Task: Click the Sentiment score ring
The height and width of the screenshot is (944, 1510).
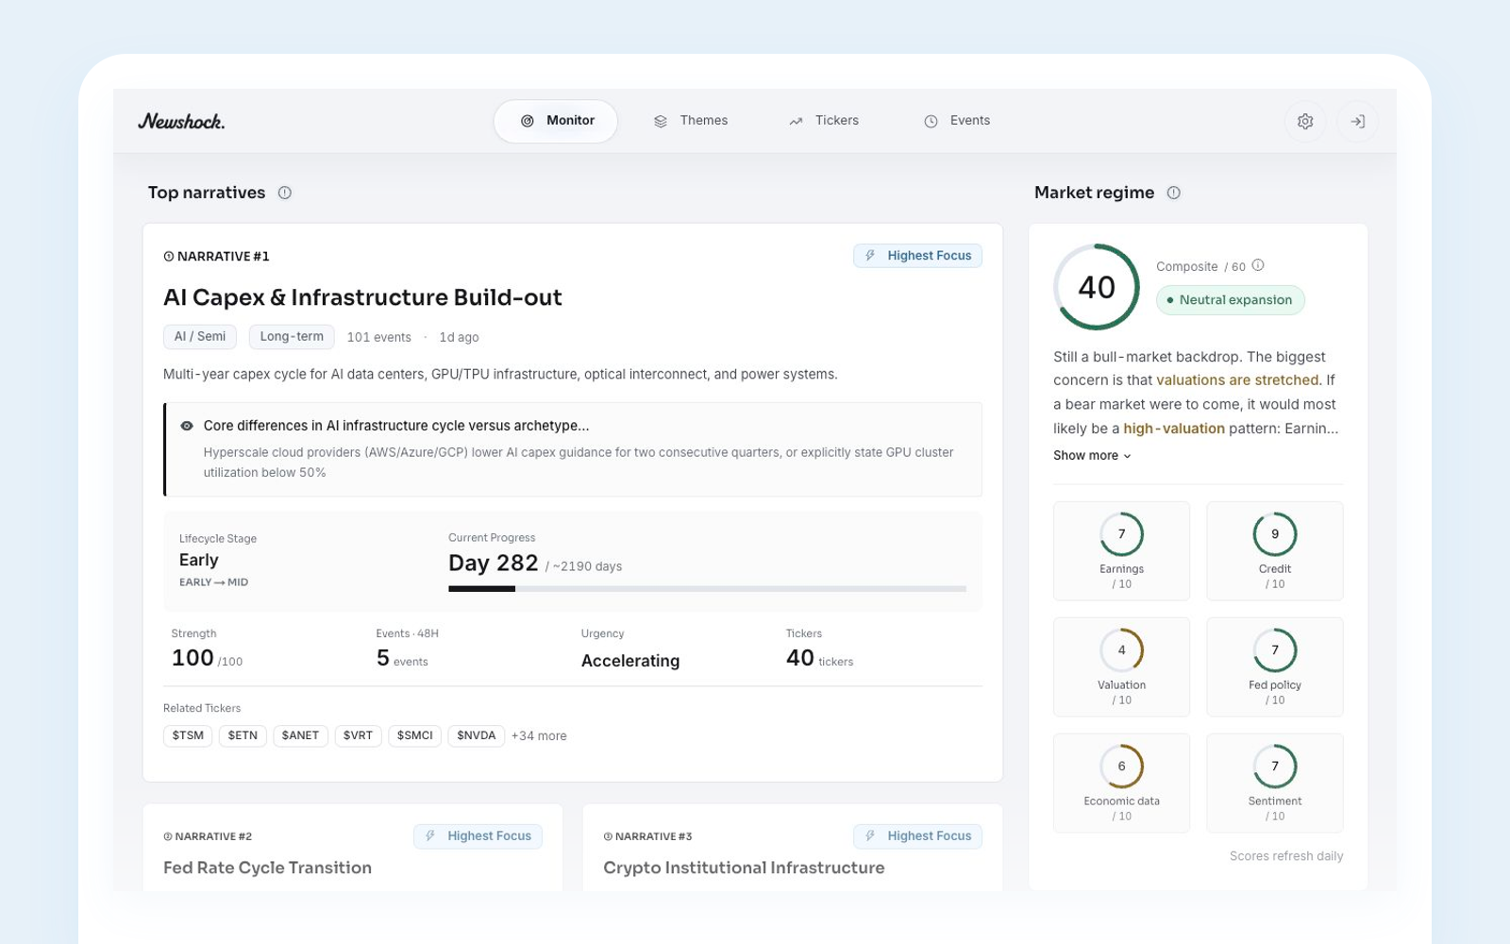Action: (x=1275, y=767)
